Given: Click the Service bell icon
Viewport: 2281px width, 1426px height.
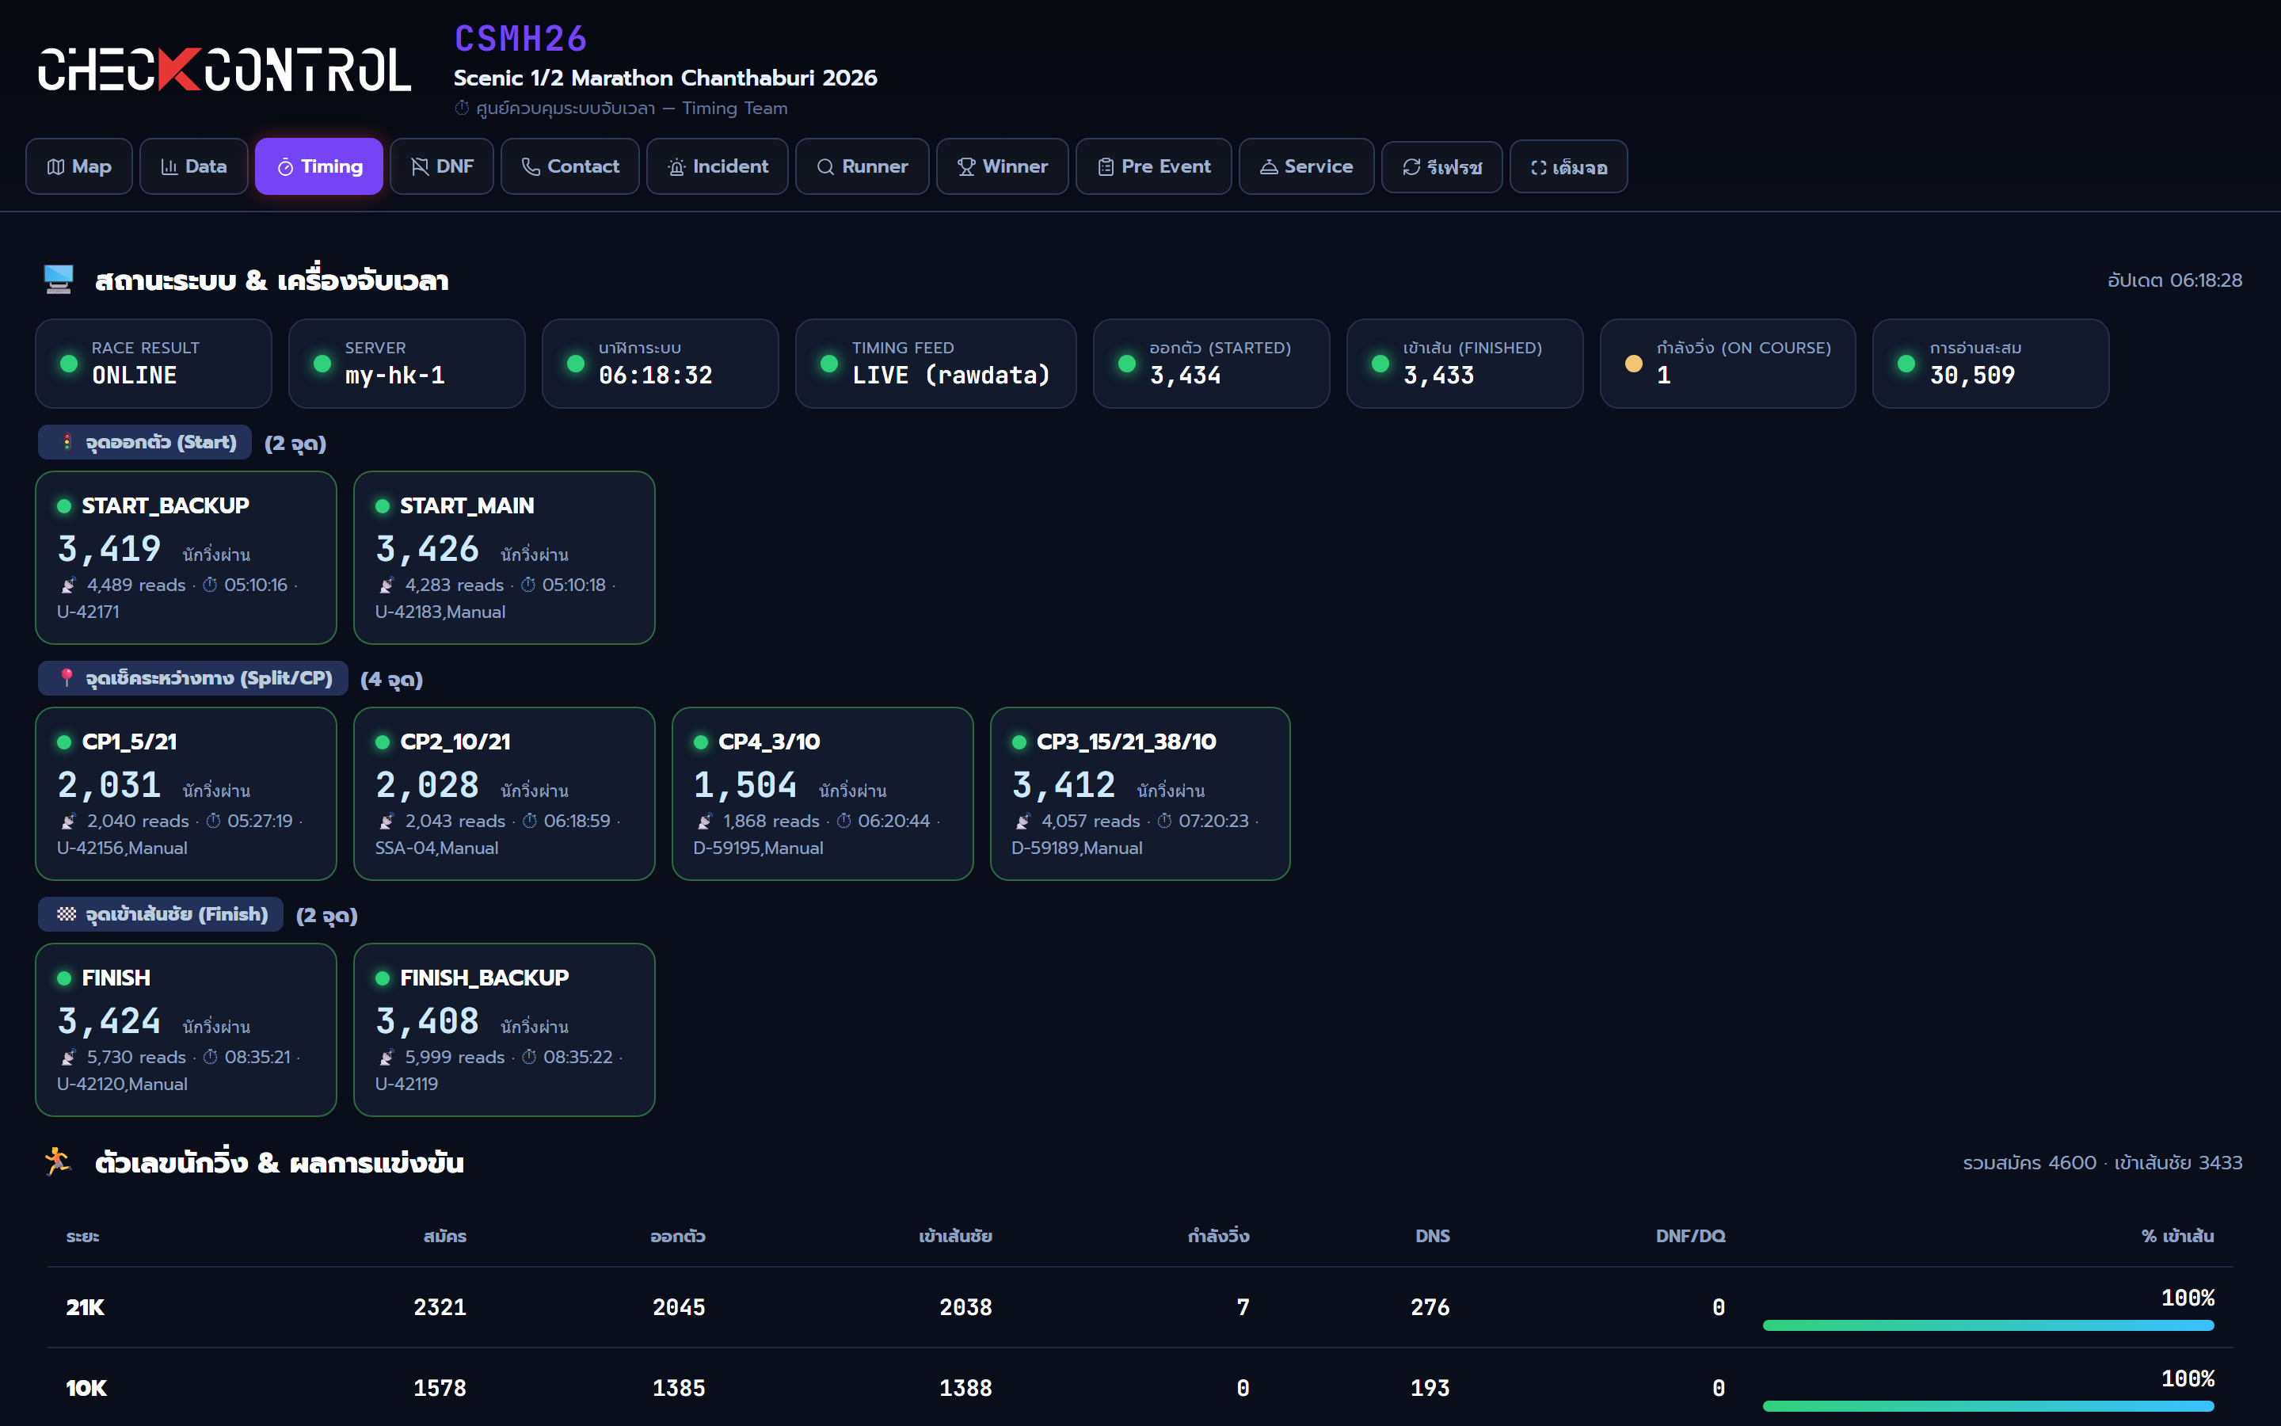Looking at the screenshot, I should 1269,167.
